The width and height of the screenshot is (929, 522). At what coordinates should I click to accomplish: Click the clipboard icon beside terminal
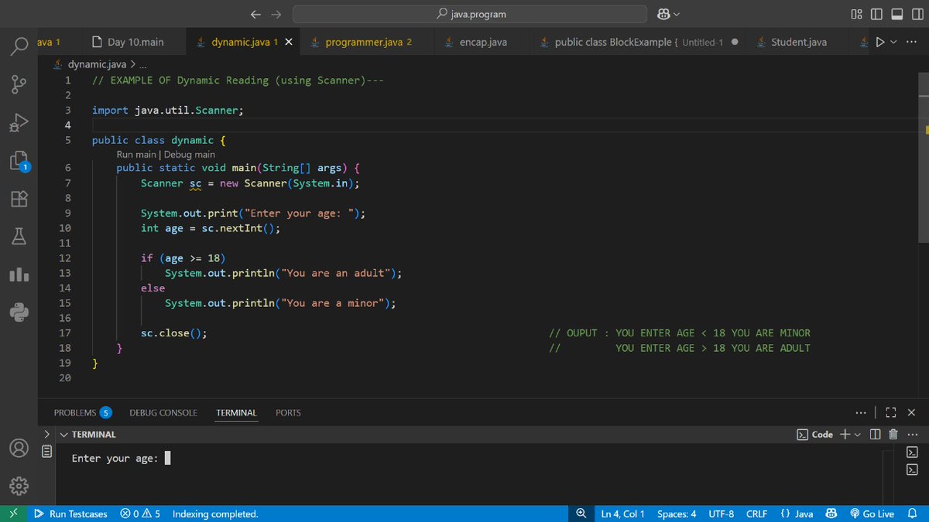point(47,451)
